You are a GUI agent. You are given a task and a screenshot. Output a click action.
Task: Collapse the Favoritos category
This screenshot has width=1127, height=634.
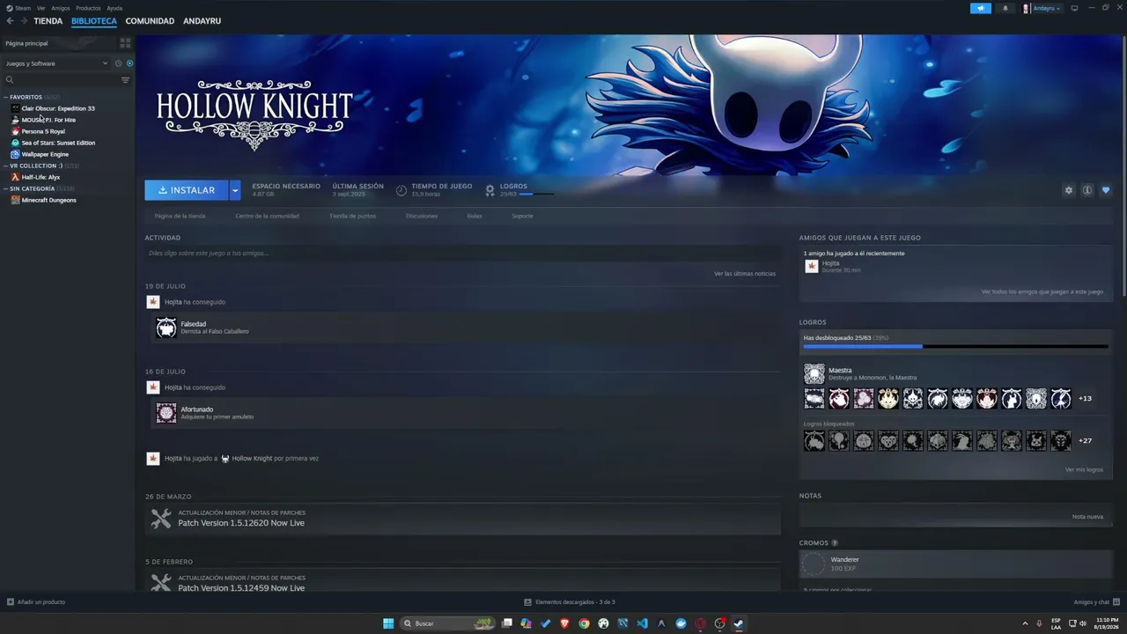tap(5, 97)
